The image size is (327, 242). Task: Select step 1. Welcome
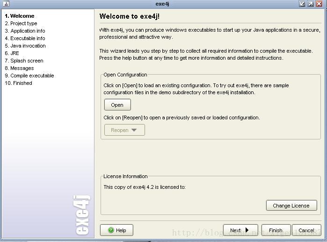pos(20,16)
